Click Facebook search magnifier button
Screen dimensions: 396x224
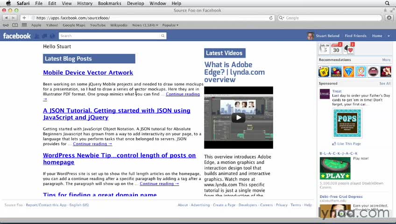point(163,36)
